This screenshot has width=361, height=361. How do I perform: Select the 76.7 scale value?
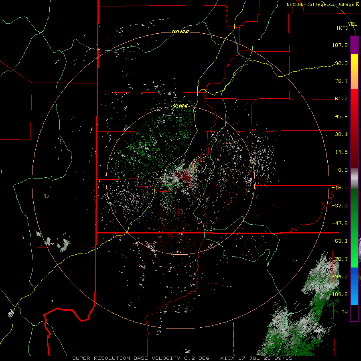tap(341, 81)
